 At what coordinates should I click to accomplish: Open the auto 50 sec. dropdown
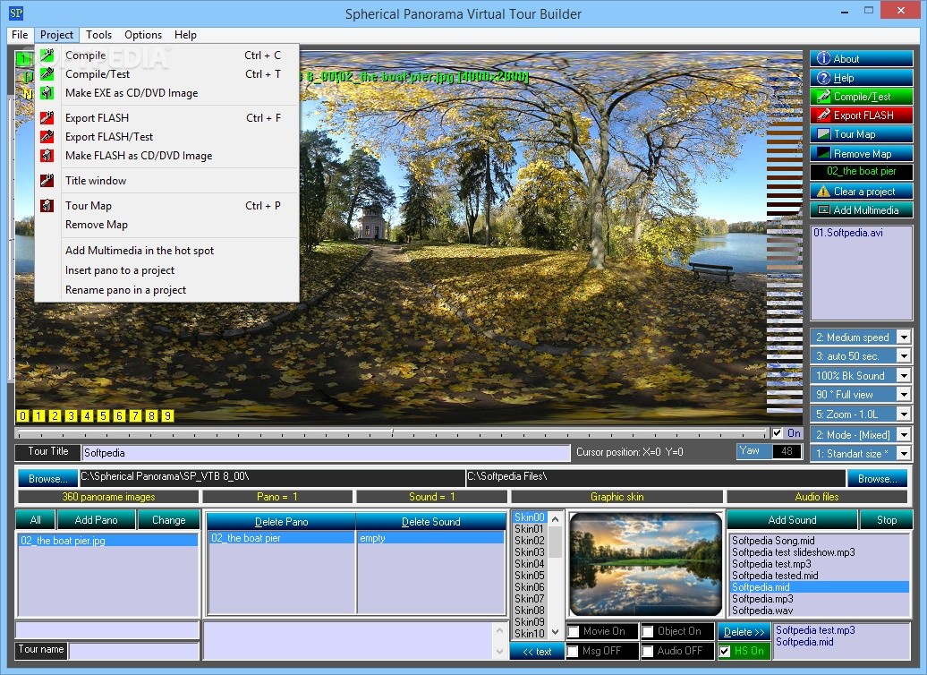click(904, 356)
